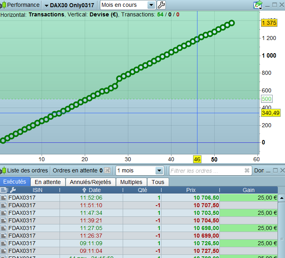
Task: Clear the order filter field
Action: tap(247, 170)
